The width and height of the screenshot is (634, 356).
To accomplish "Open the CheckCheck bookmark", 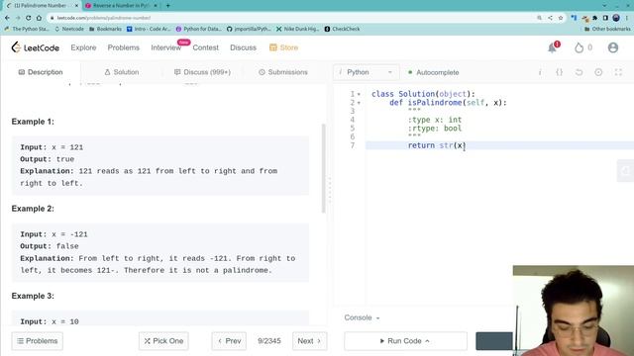I will (x=342, y=29).
